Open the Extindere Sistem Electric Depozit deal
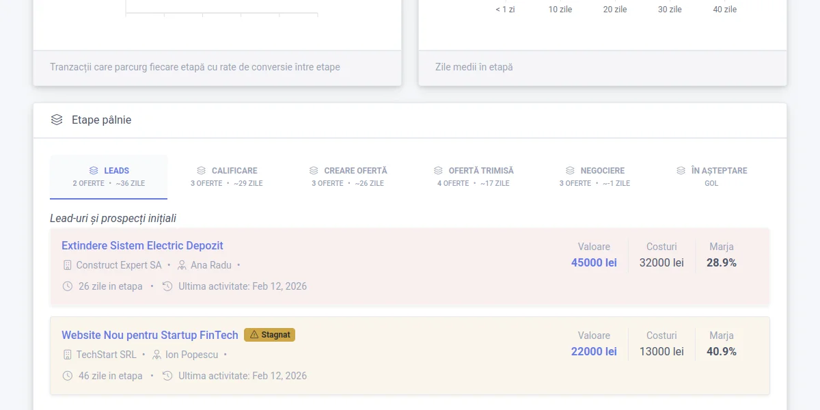 142,245
